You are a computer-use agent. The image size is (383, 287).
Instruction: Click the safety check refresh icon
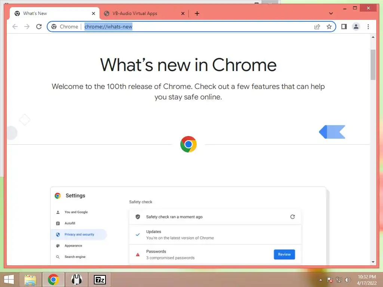coord(292,217)
